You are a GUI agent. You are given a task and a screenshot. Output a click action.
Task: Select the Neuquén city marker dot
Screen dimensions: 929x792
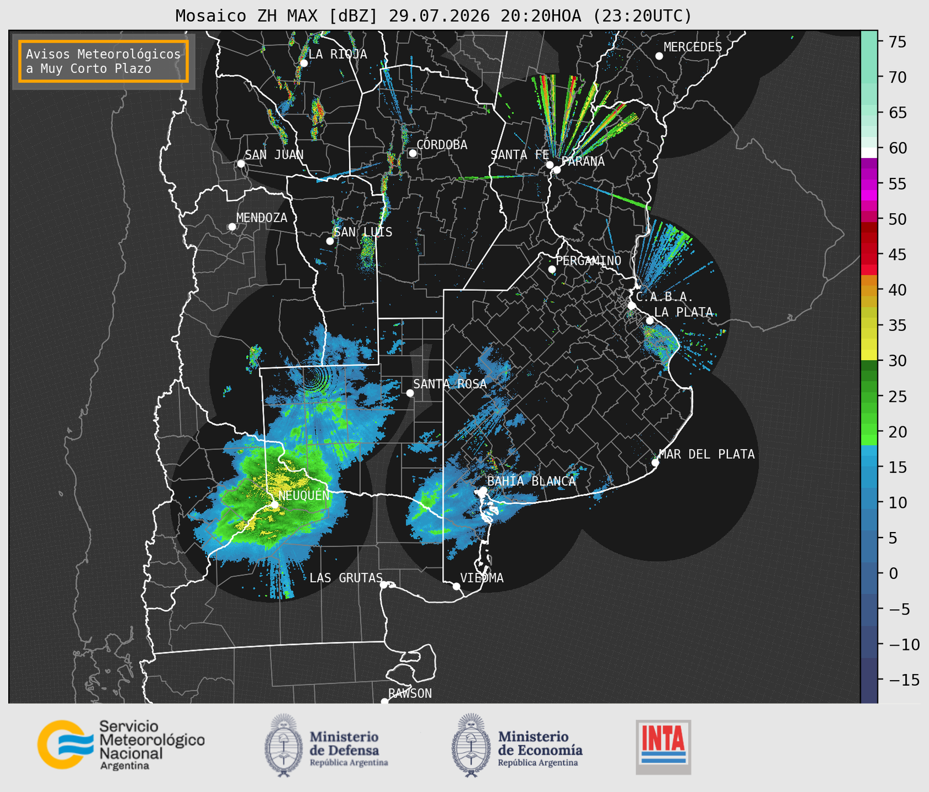(274, 505)
